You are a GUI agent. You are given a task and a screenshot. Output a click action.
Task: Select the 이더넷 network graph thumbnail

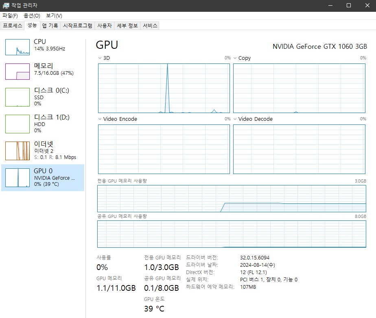pos(17,151)
